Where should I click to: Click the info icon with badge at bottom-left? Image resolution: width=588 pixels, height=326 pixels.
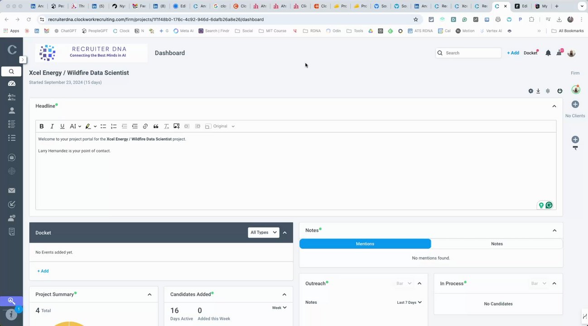pos(12,314)
